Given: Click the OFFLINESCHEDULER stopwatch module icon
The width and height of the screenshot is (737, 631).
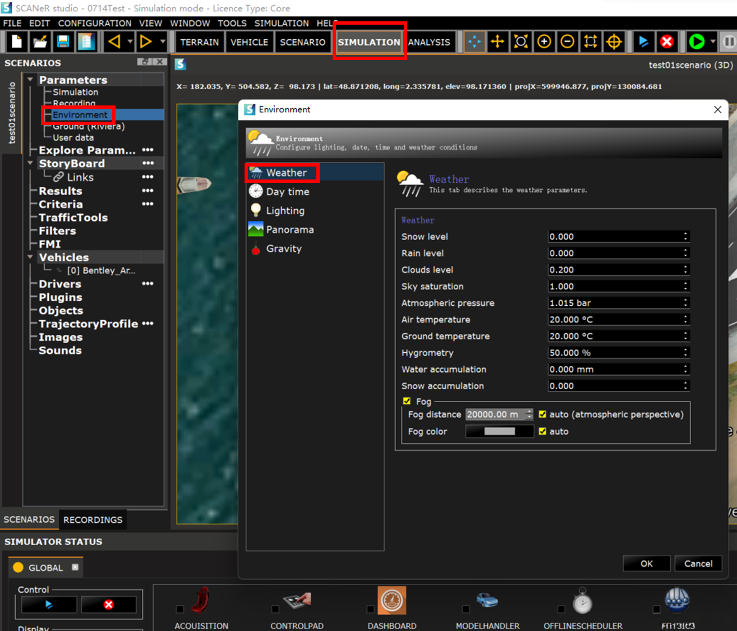Looking at the screenshot, I should coord(583,601).
